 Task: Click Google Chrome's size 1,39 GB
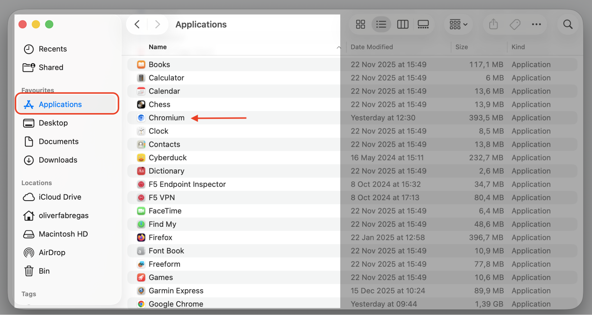click(x=489, y=304)
